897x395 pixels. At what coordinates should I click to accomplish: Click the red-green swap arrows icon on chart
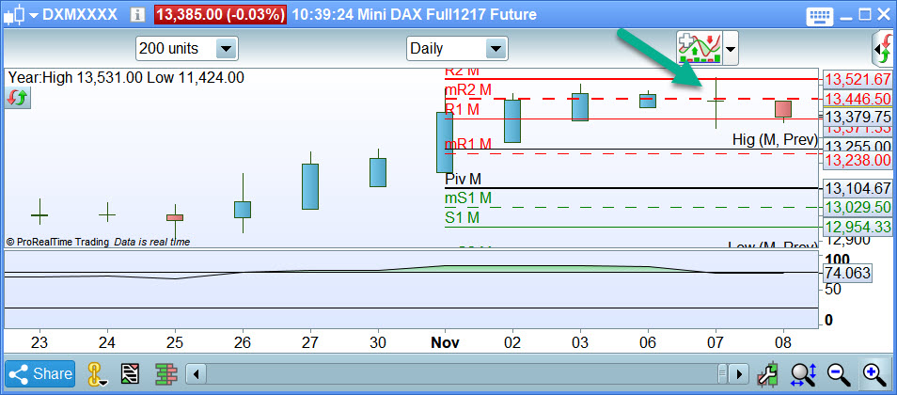coord(18,97)
